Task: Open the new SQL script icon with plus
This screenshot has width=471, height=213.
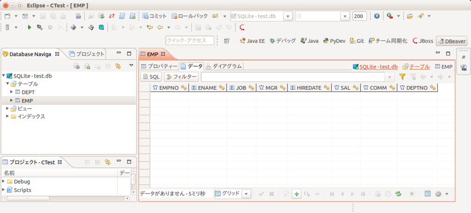Action: tap(132, 16)
